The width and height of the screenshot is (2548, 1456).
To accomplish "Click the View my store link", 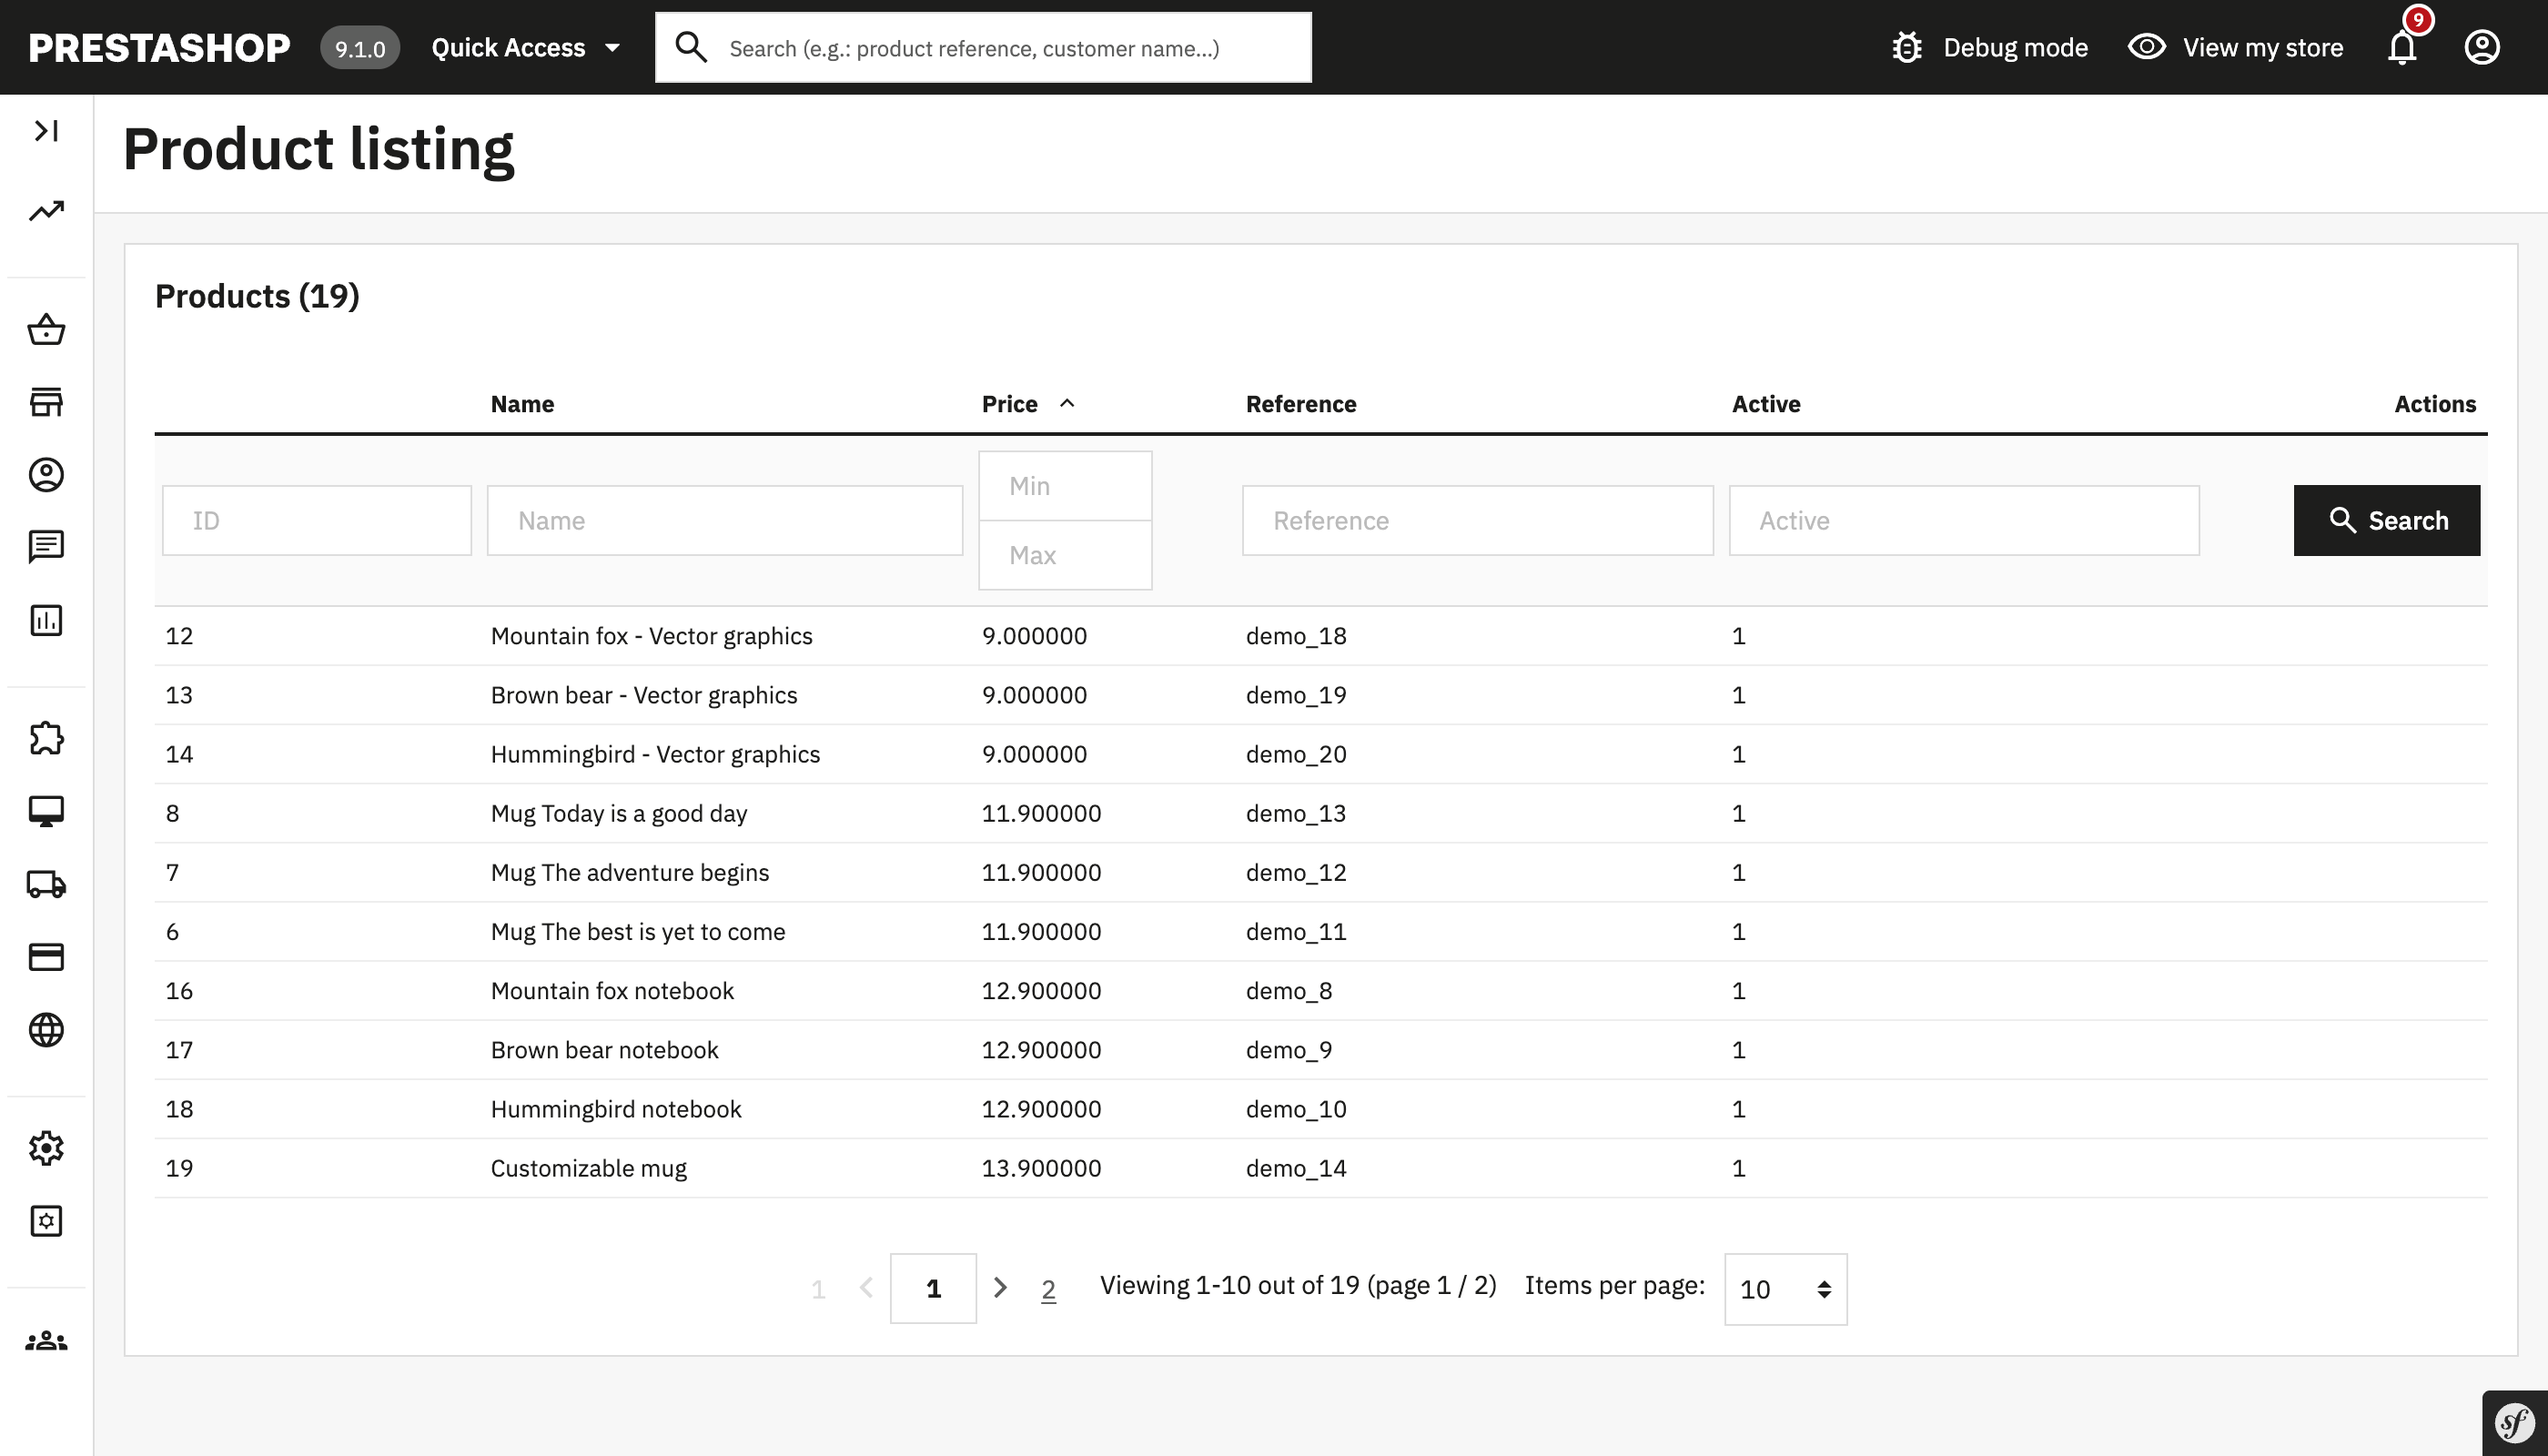I will (x=2236, y=47).
